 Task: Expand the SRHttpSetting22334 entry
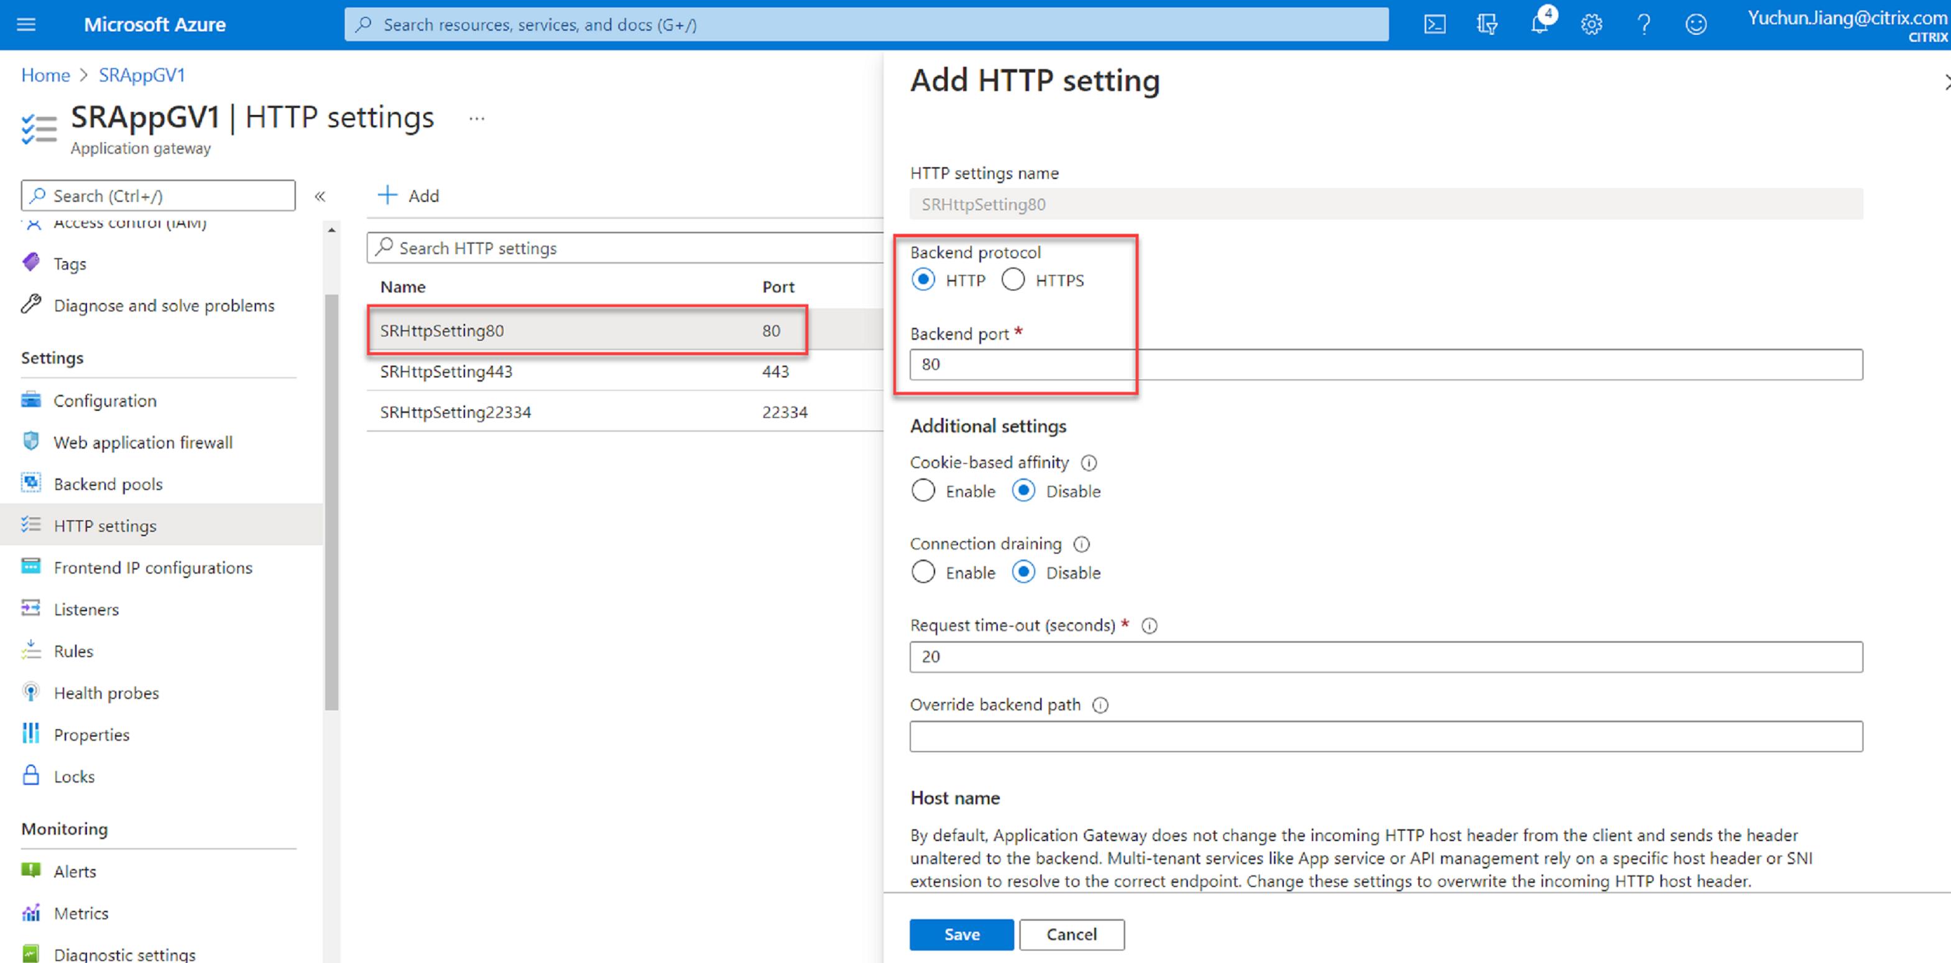point(453,412)
